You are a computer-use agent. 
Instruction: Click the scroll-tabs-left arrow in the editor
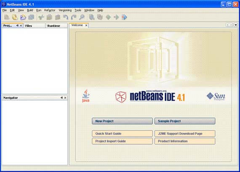click(x=228, y=25)
